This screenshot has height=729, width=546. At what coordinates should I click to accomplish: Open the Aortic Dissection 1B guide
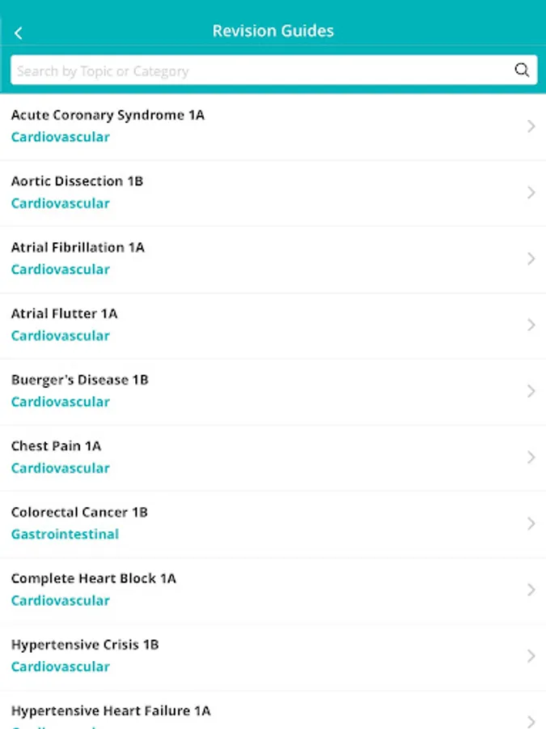(x=273, y=193)
